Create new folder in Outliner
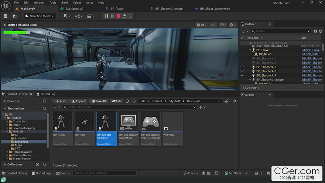 315,31
